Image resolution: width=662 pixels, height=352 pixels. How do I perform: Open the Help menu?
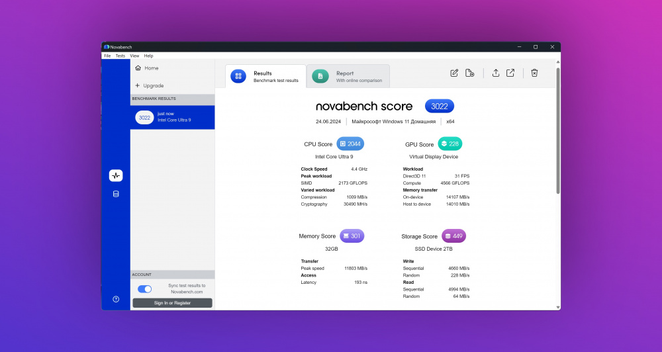click(148, 56)
